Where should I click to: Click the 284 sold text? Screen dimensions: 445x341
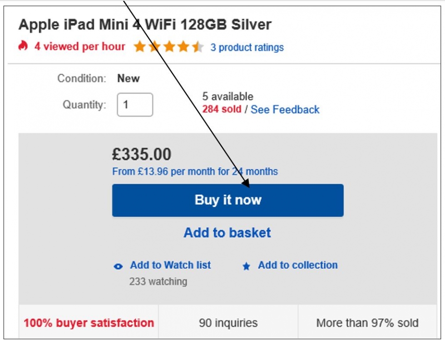222,109
